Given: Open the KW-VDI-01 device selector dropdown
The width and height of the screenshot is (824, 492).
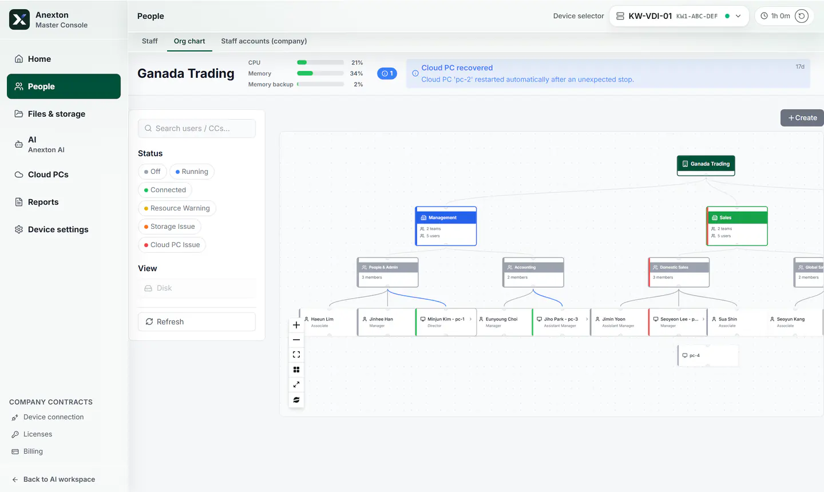Looking at the screenshot, I should point(679,16).
